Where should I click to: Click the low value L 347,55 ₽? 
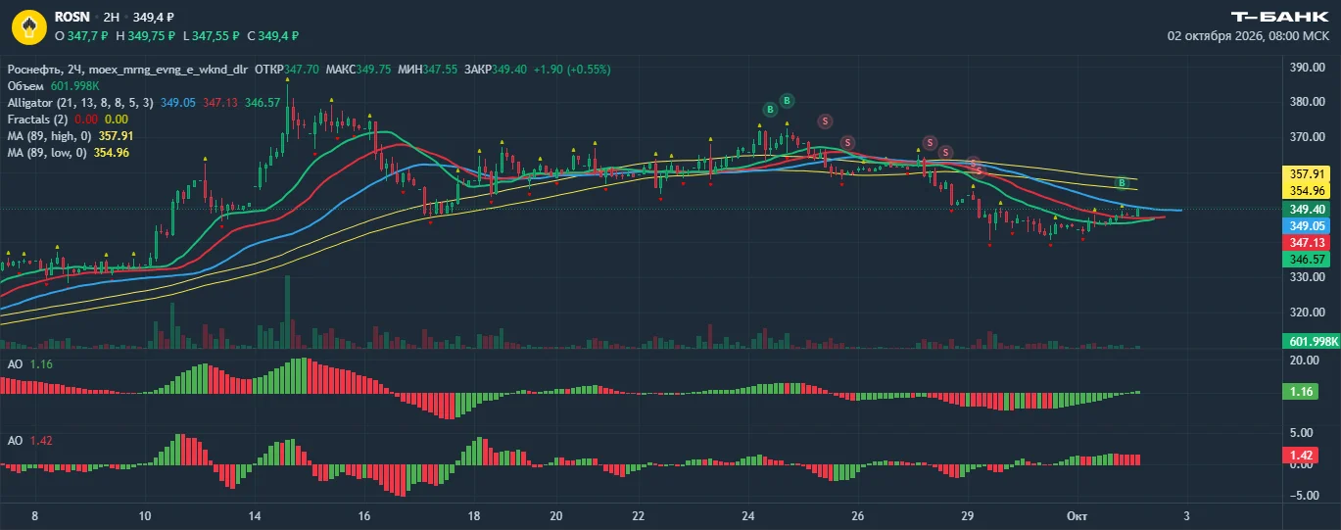(211, 36)
